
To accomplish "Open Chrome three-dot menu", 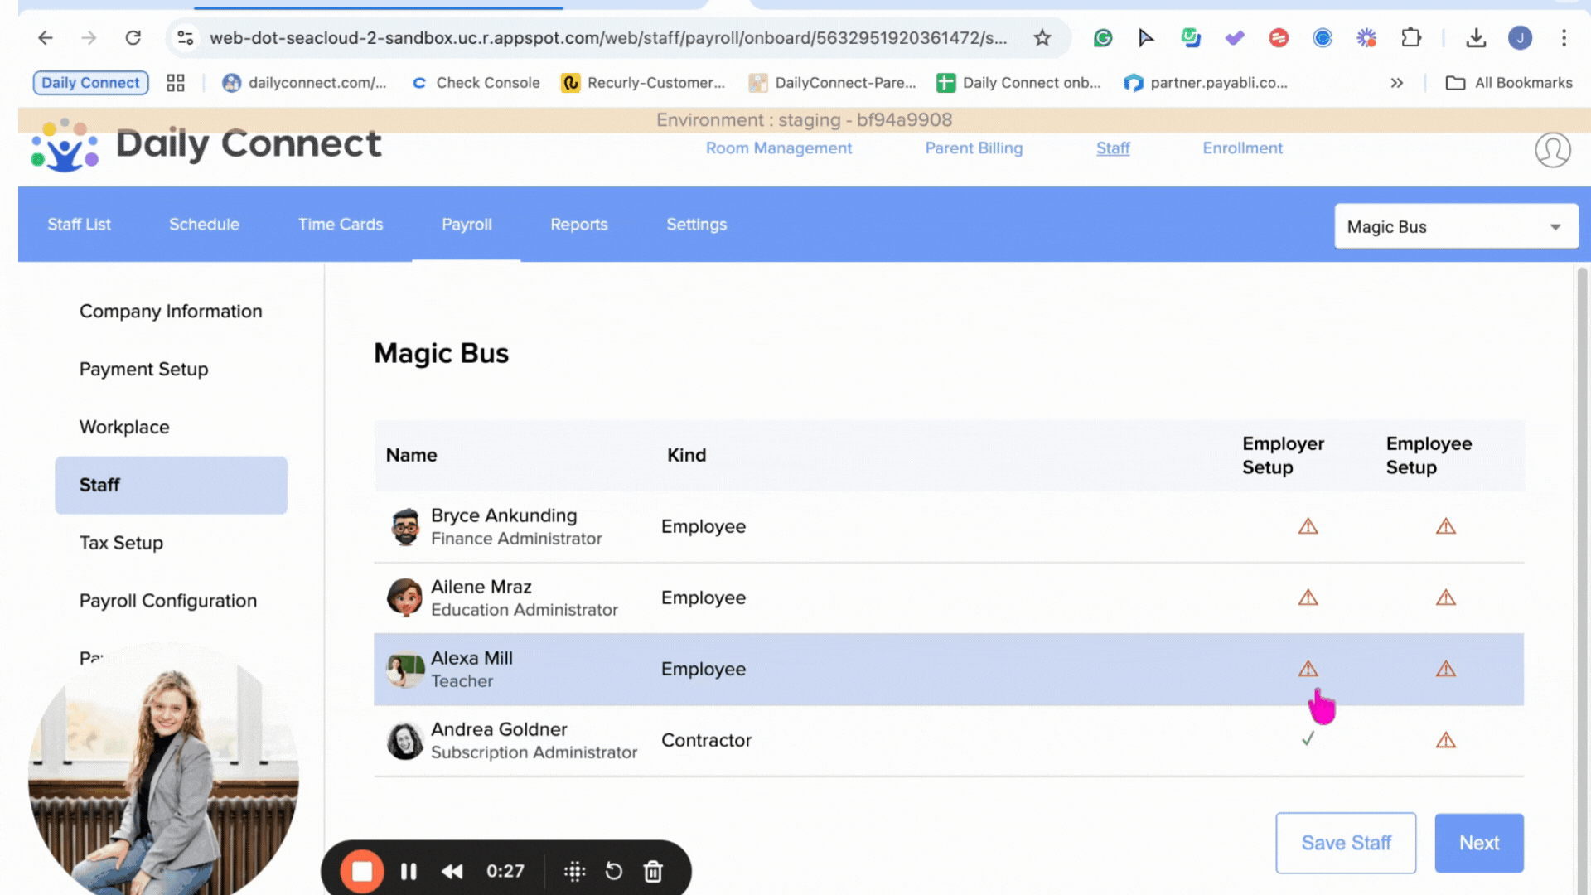I will tap(1564, 38).
